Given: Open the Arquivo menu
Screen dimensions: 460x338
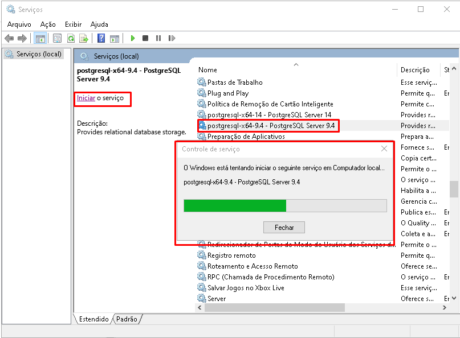Looking at the screenshot, I should coord(19,24).
